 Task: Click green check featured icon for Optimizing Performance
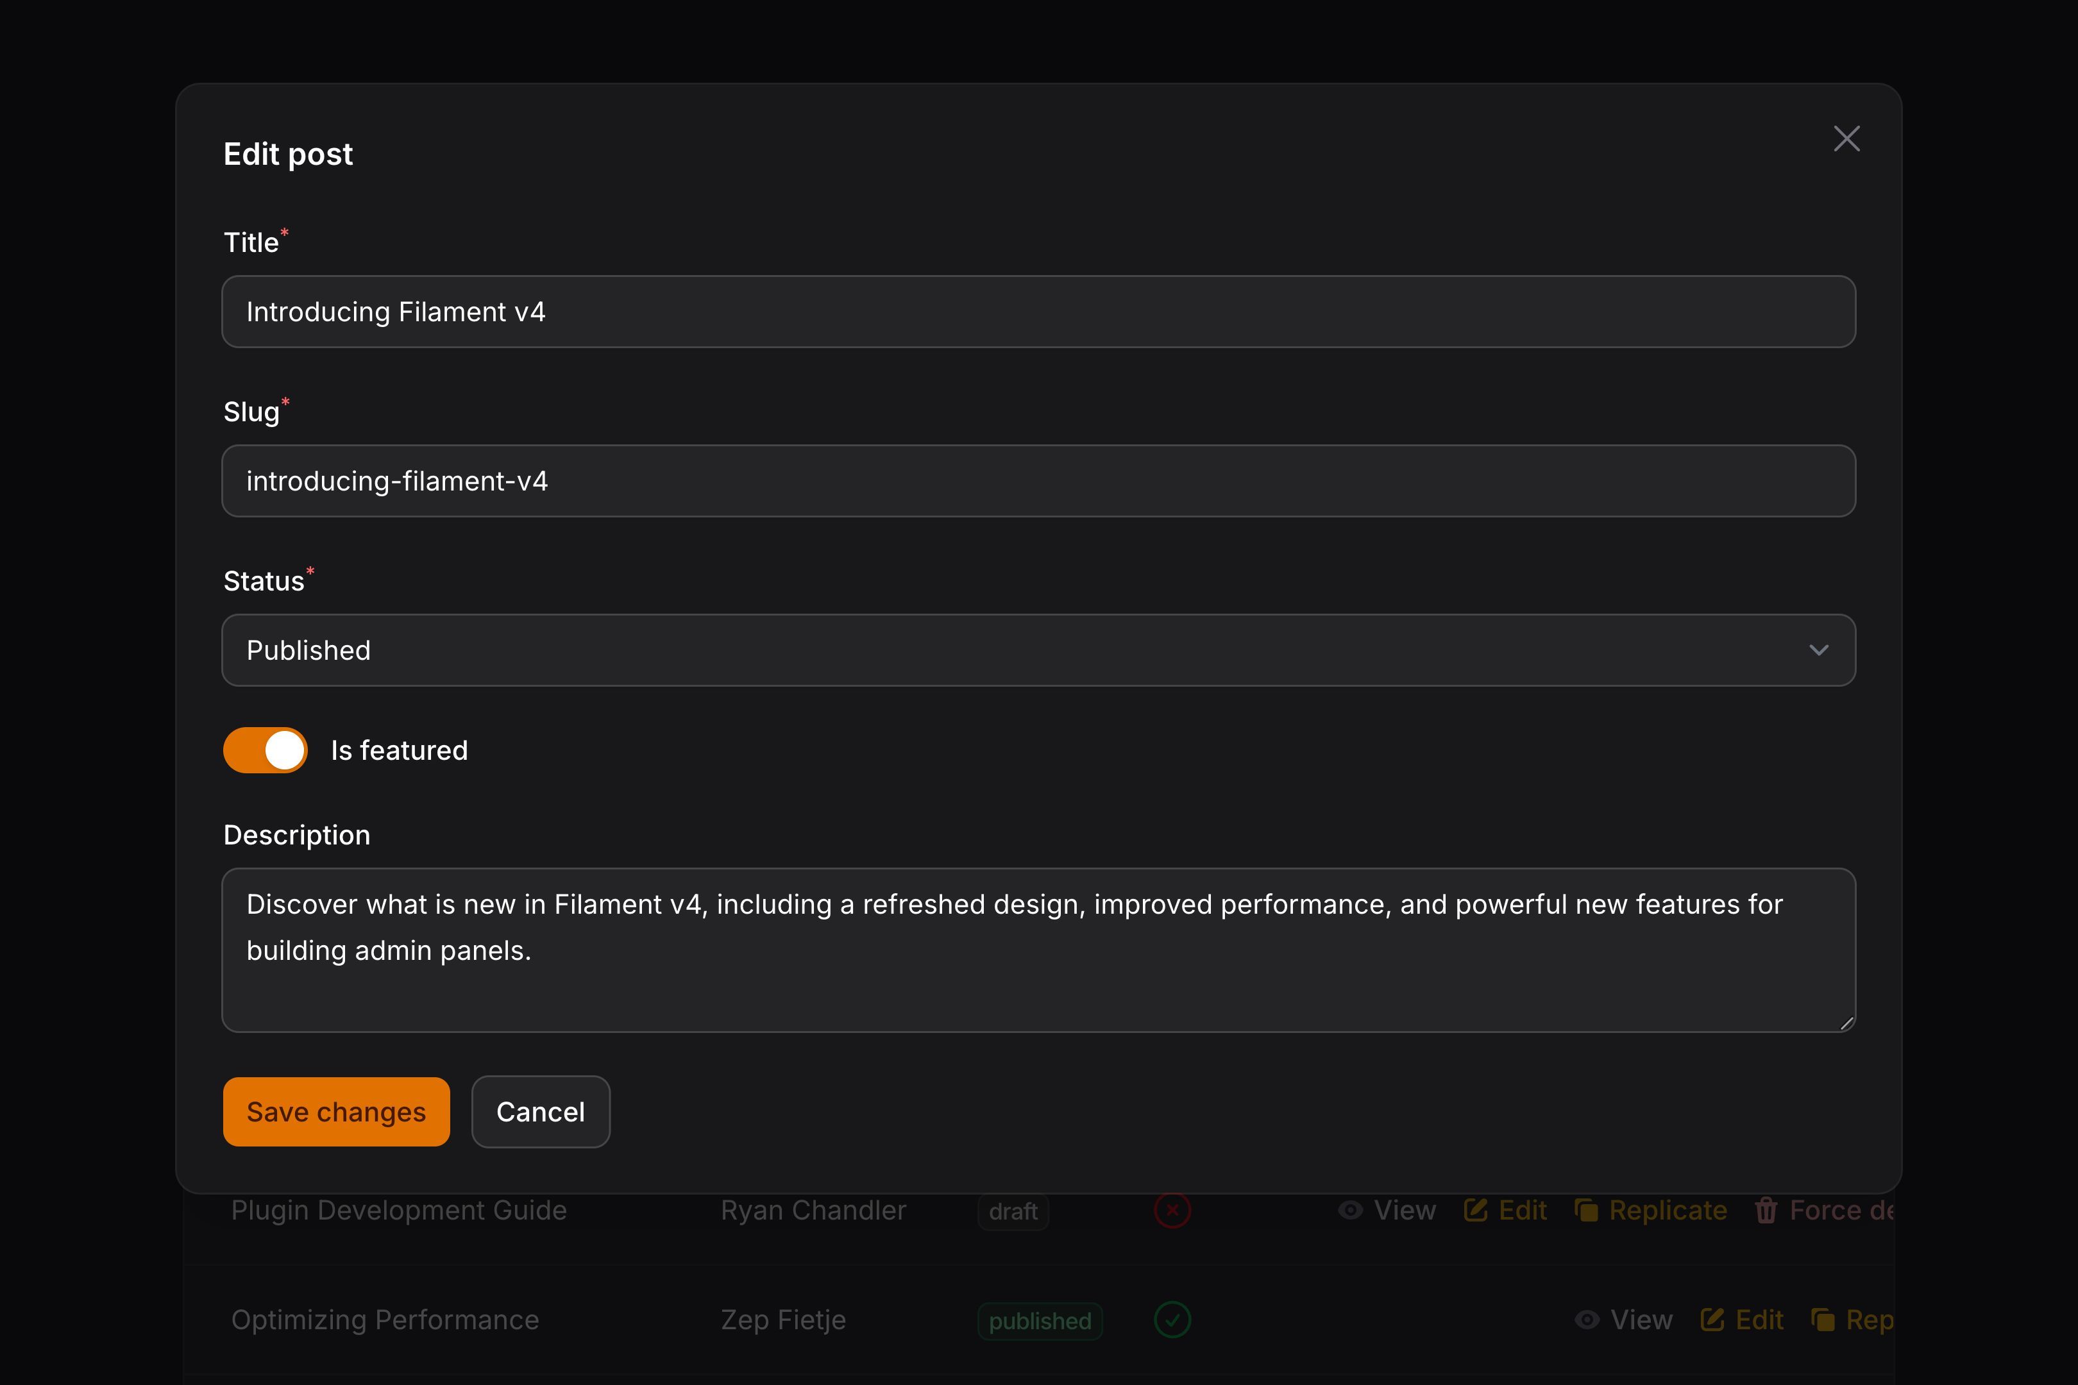click(1172, 1320)
